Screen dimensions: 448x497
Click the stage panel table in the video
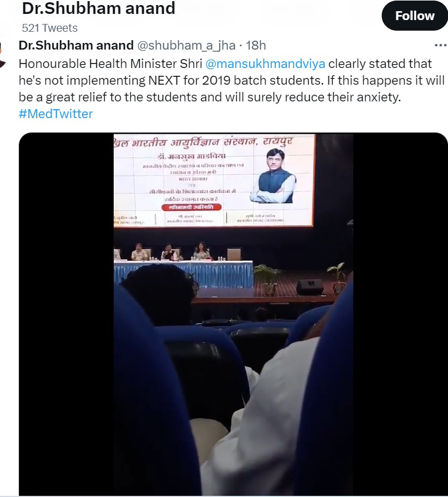(x=183, y=273)
